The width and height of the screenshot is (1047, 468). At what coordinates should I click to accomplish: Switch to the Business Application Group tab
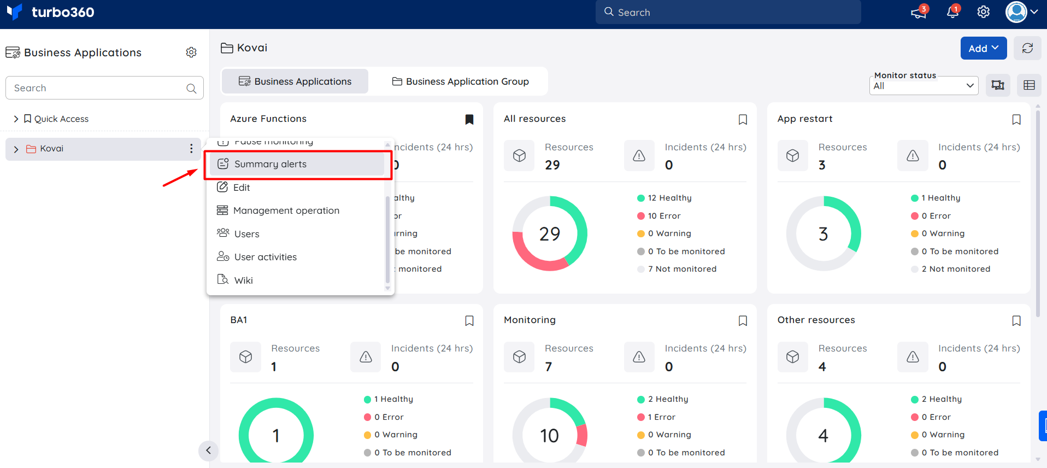(x=461, y=81)
